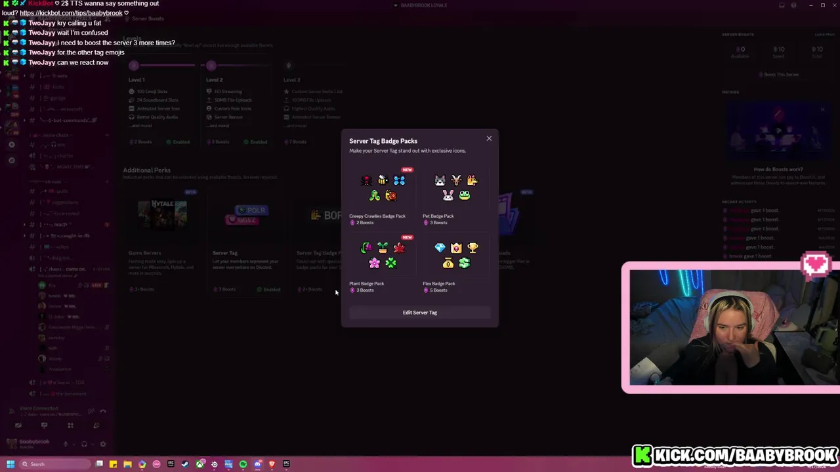The image size is (840, 472).
Task: Select the cat badge in Pet pack
Action: point(440,180)
